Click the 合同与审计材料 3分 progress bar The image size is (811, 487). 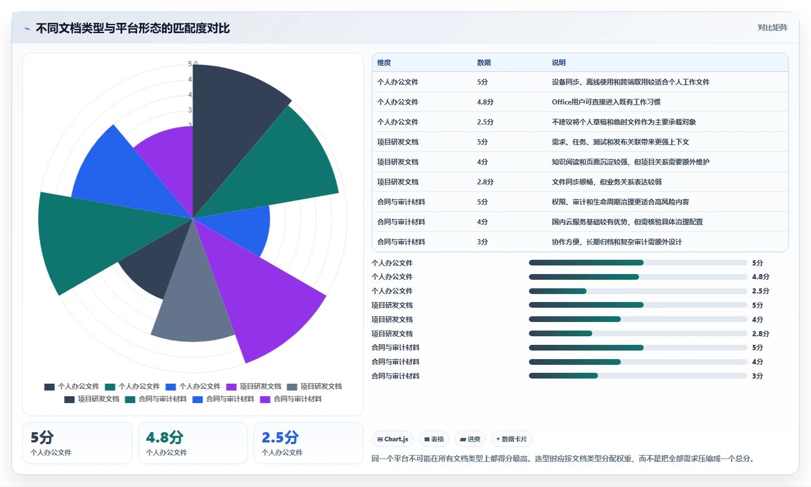[638, 376]
